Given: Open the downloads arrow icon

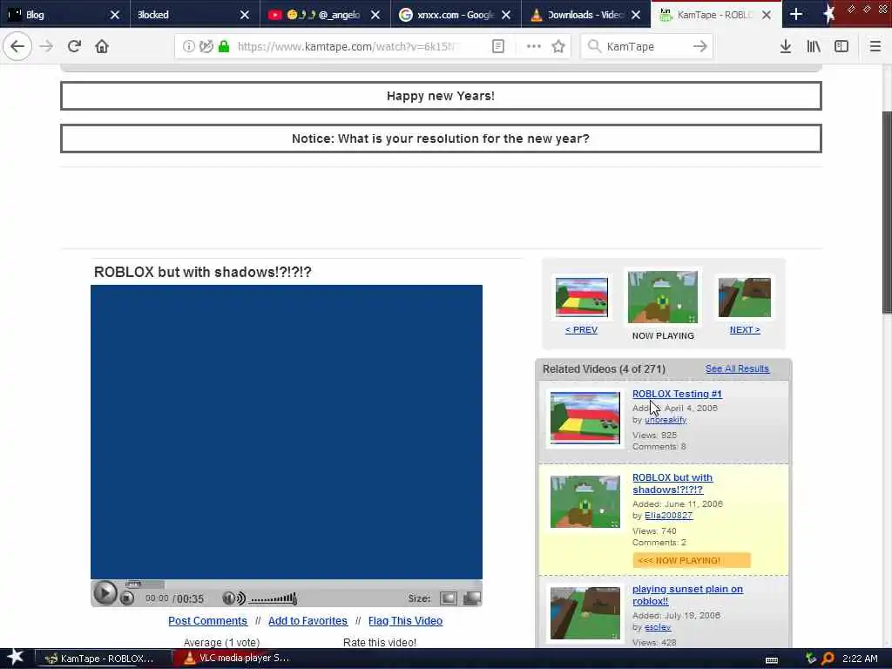Looking at the screenshot, I should click(786, 46).
